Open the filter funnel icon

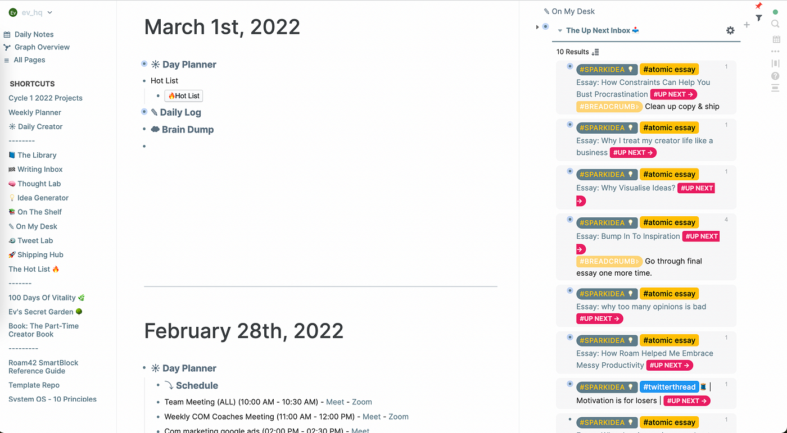tap(759, 18)
